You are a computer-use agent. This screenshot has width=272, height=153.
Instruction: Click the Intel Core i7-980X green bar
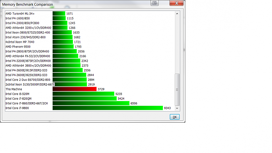[x=108, y=108]
